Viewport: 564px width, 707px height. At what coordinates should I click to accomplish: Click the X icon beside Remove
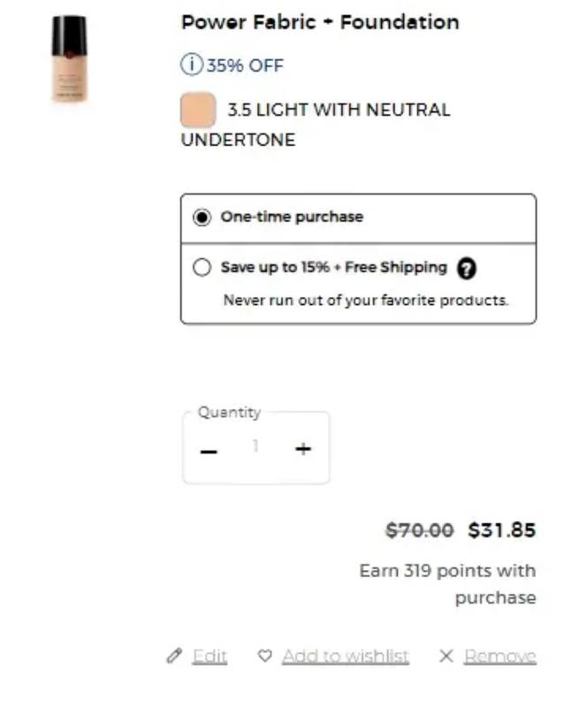pos(446,656)
